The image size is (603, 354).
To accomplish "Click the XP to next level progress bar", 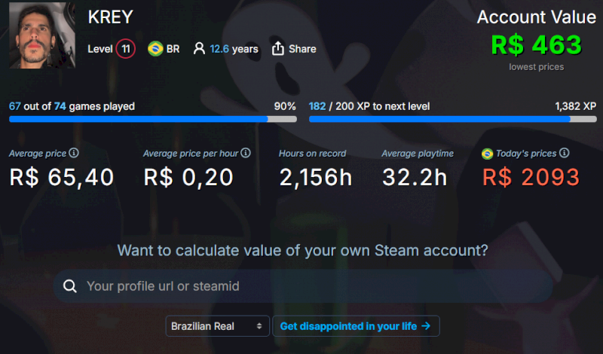I will (452, 119).
